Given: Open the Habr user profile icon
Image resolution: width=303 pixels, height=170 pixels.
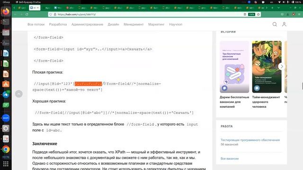Looking at the screenshot, I should 284,24.
